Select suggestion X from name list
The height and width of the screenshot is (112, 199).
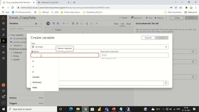coord(45,61)
